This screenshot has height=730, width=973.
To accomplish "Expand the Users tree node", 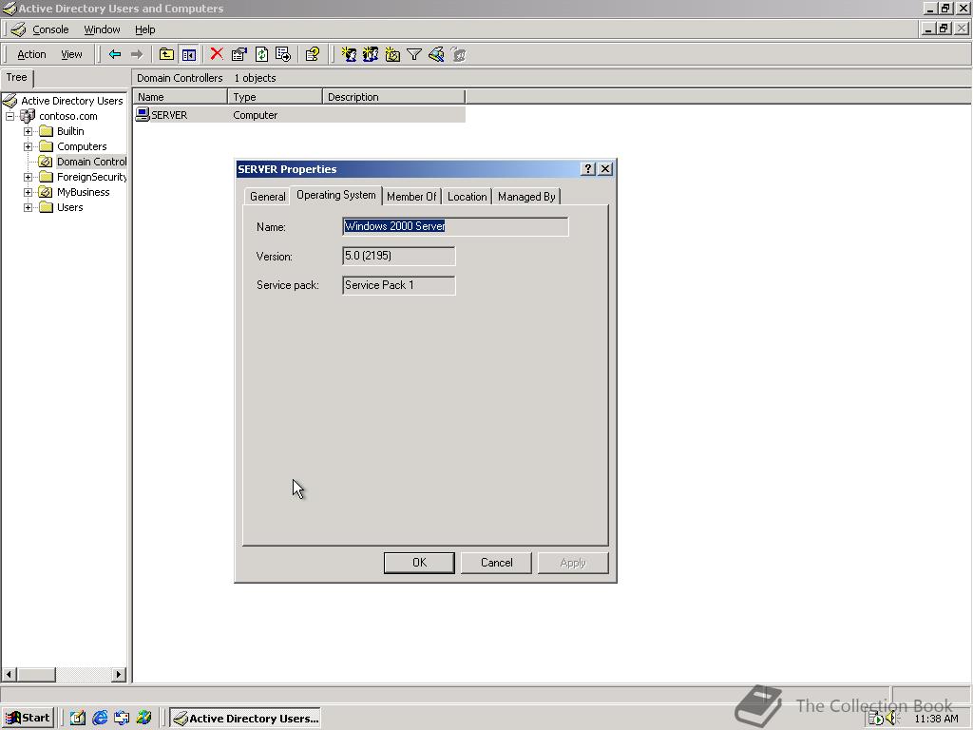I will pyautogui.click(x=28, y=207).
